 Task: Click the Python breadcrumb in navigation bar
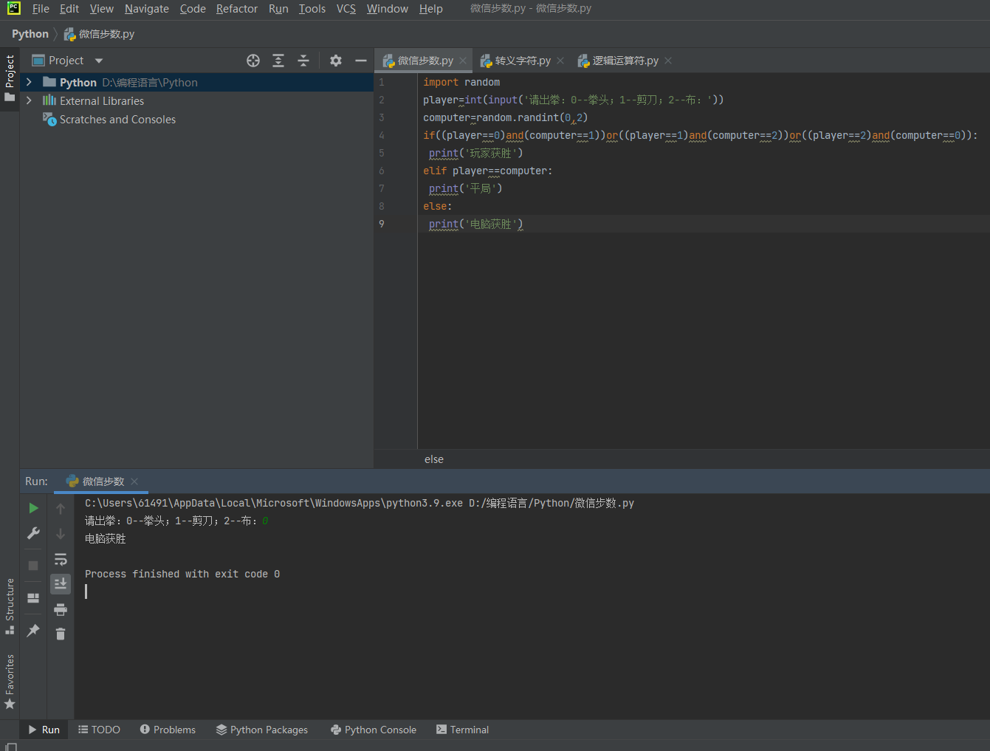pos(30,34)
